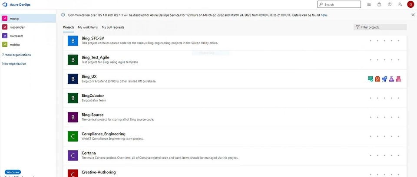Create a New organization
The image size is (417, 177).
[x=14, y=64]
